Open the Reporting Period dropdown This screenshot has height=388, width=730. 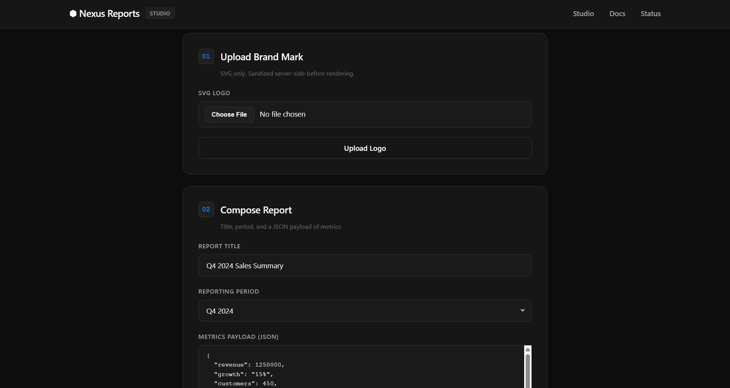pyautogui.click(x=365, y=311)
